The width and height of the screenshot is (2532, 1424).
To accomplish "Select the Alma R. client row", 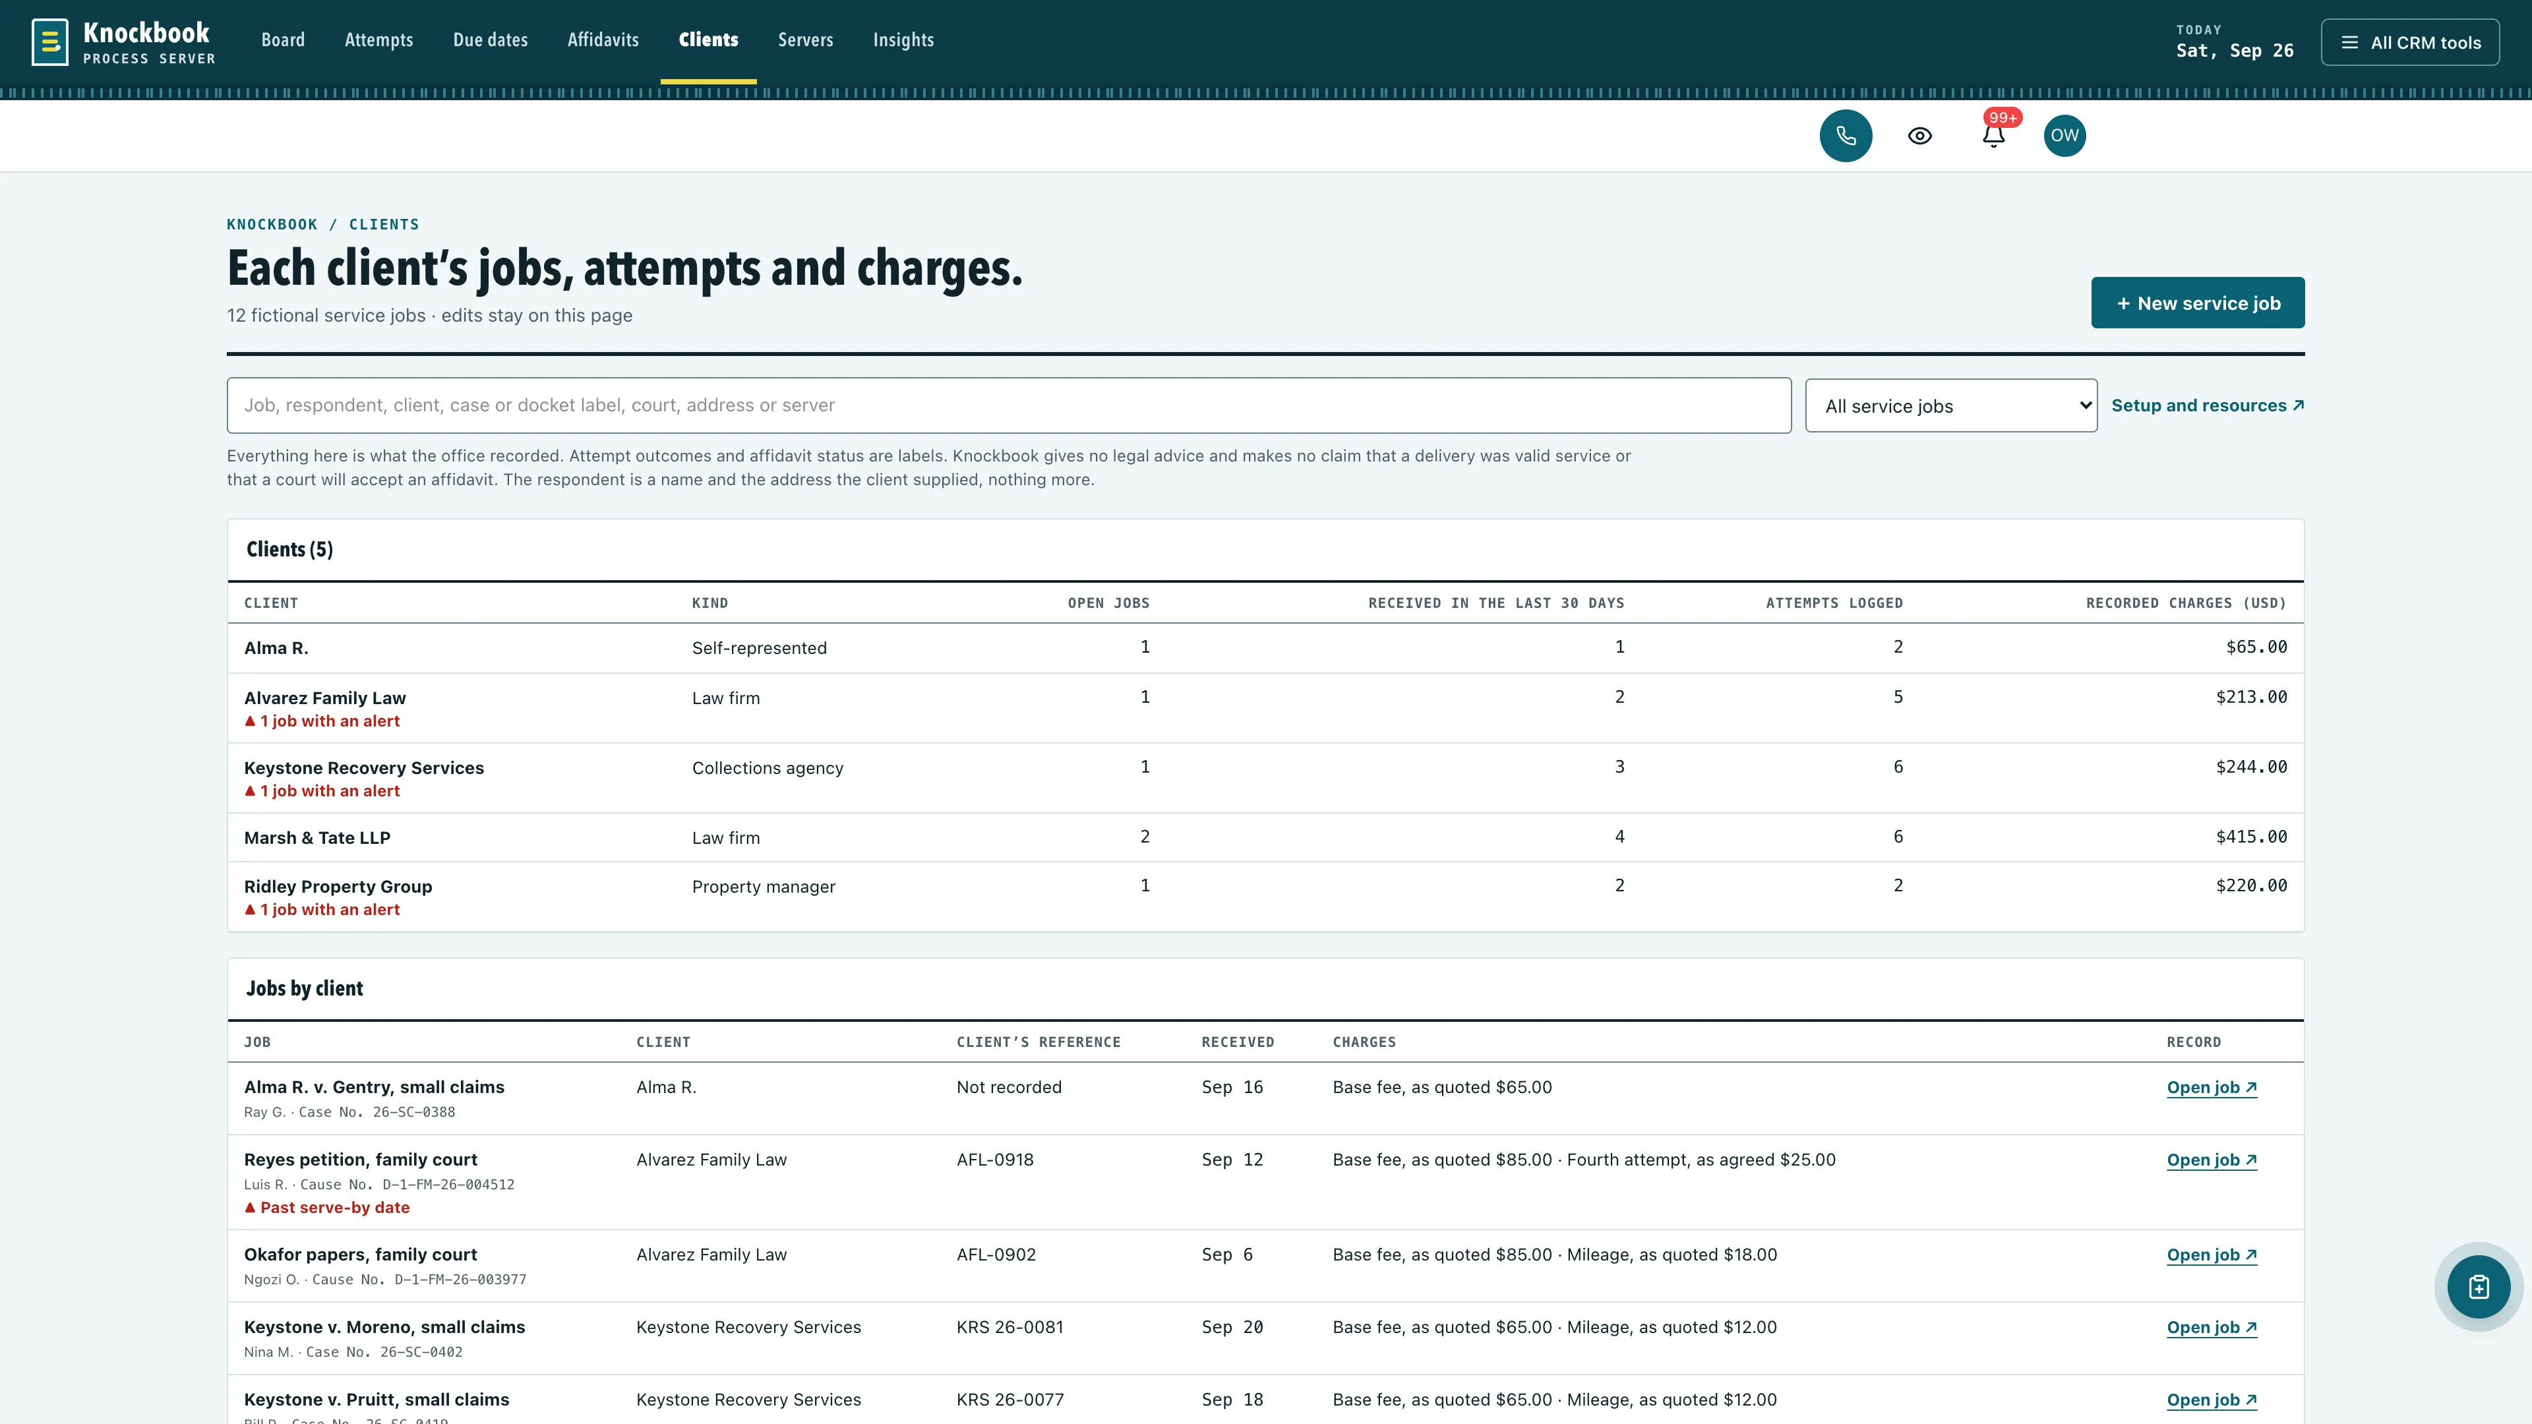I will (1265, 647).
